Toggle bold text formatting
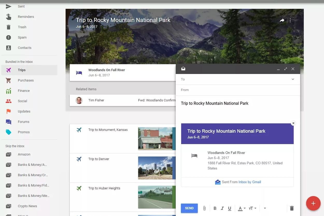324x216 pixels. pyautogui.click(x=215, y=208)
